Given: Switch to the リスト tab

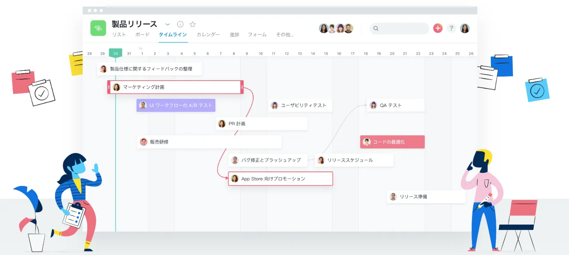Looking at the screenshot, I should (x=119, y=35).
